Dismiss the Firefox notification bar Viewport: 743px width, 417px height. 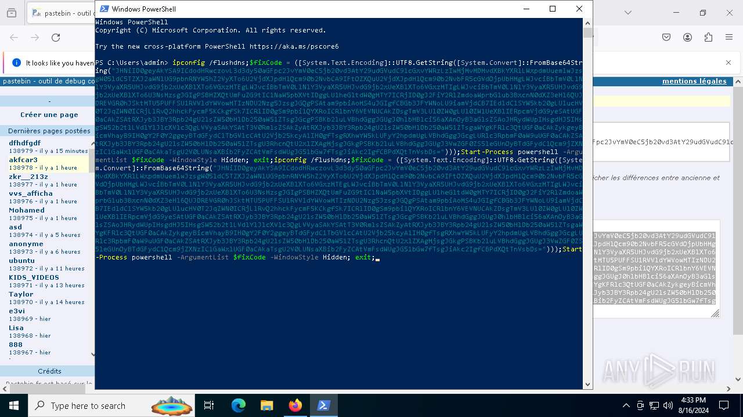[728, 63]
